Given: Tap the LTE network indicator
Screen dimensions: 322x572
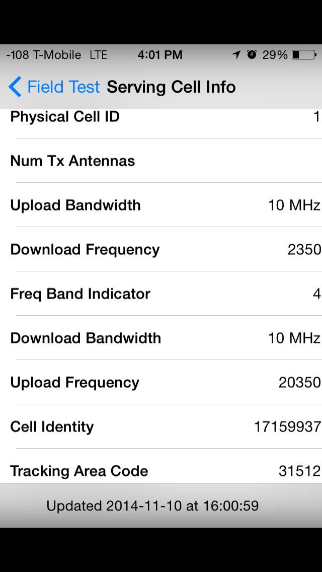Looking at the screenshot, I should [99, 55].
